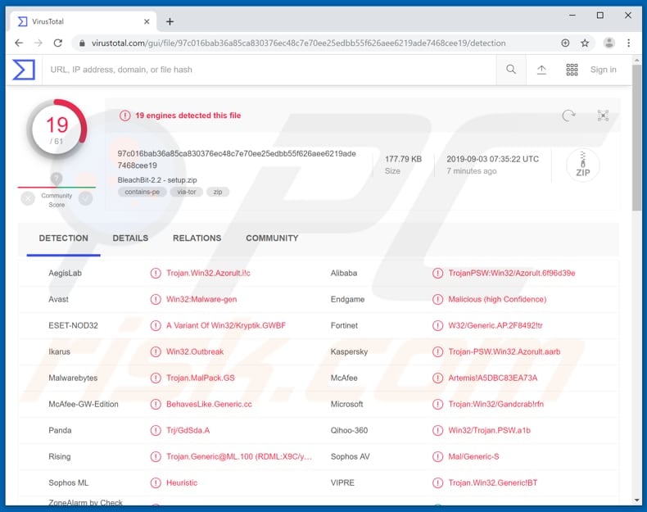Click the site lock padlock icon
This screenshot has width=647, height=512.
(x=82, y=43)
